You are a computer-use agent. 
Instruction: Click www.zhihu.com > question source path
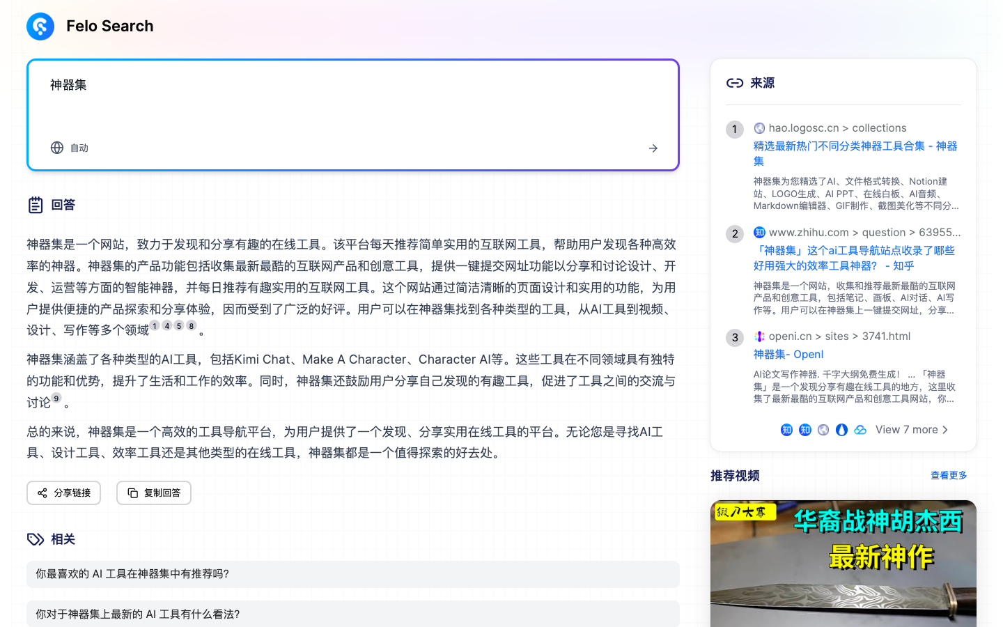click(x=864, y=232)
